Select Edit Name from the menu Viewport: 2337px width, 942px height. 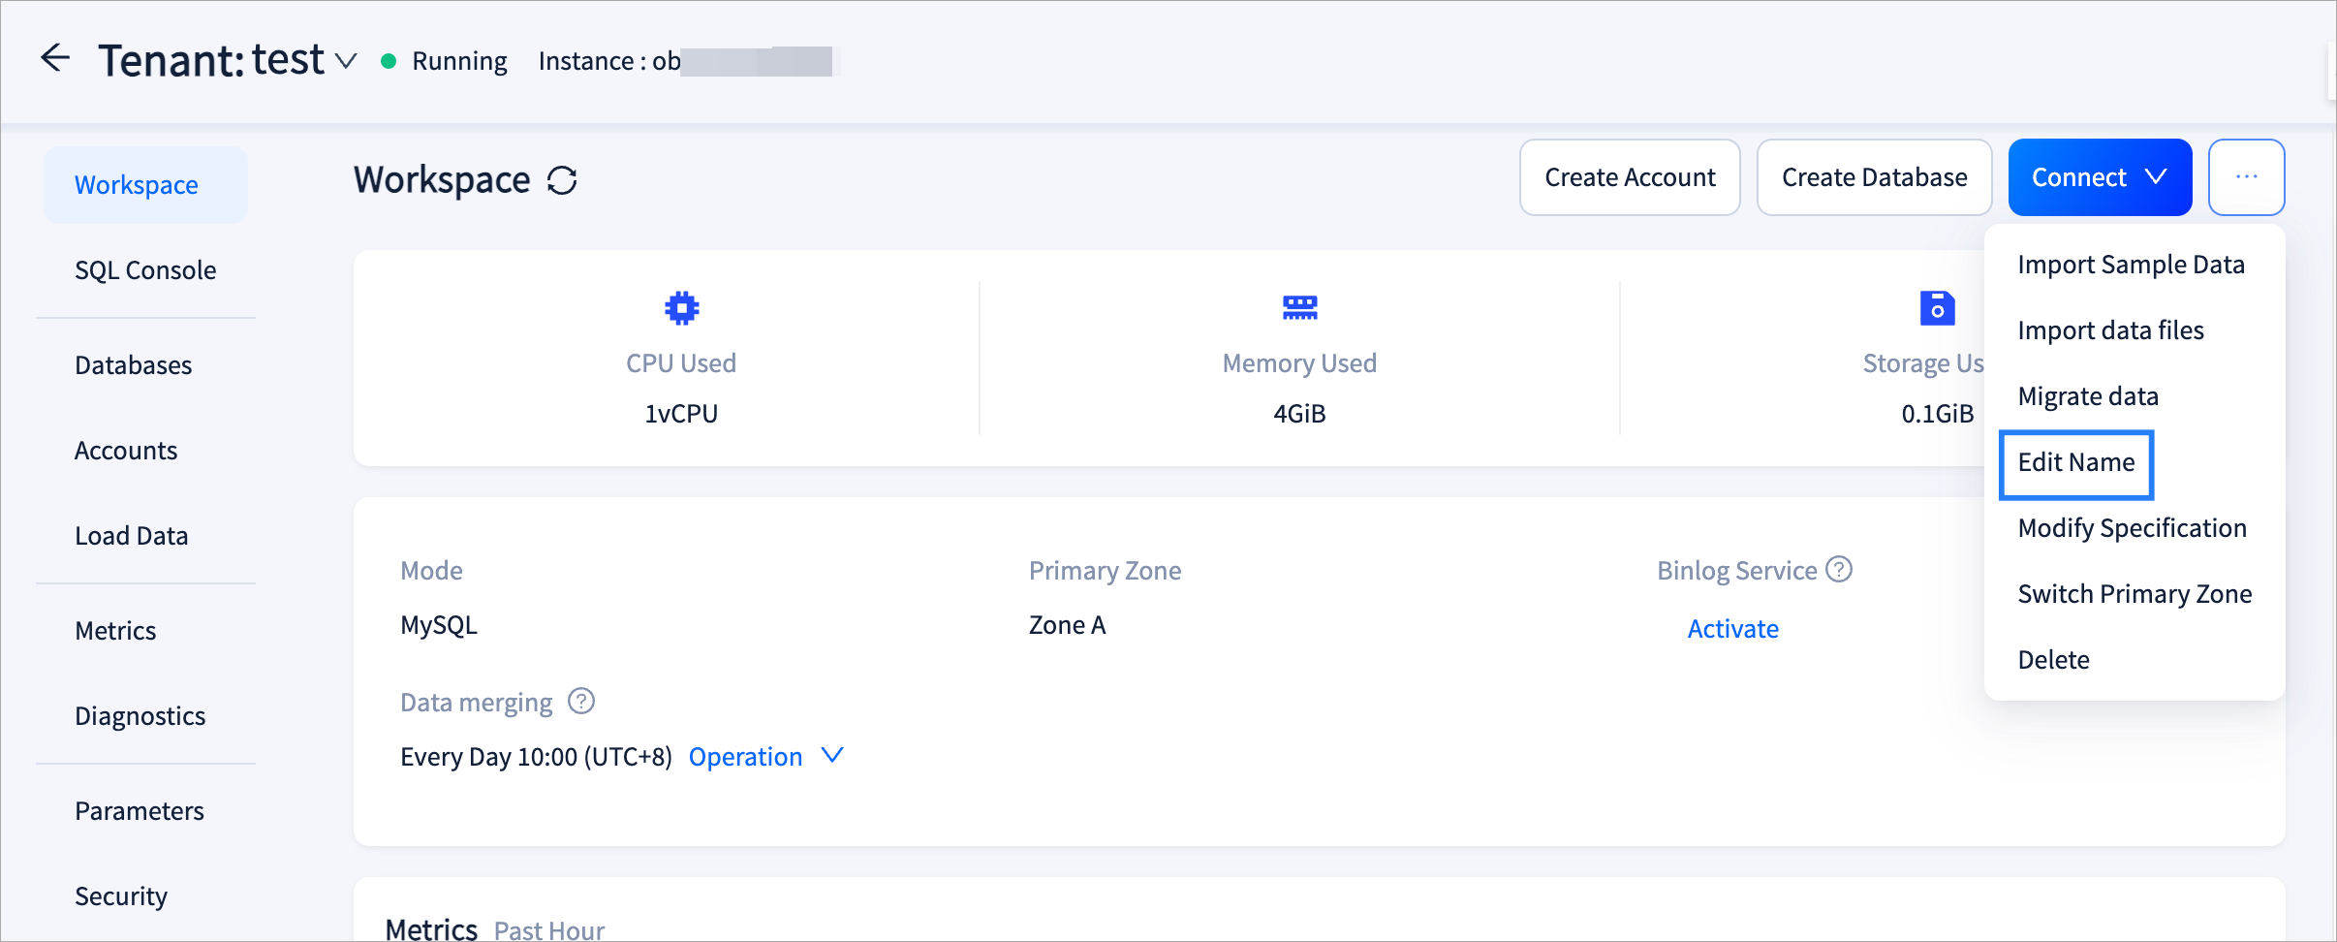click(x=2075, y=462)
